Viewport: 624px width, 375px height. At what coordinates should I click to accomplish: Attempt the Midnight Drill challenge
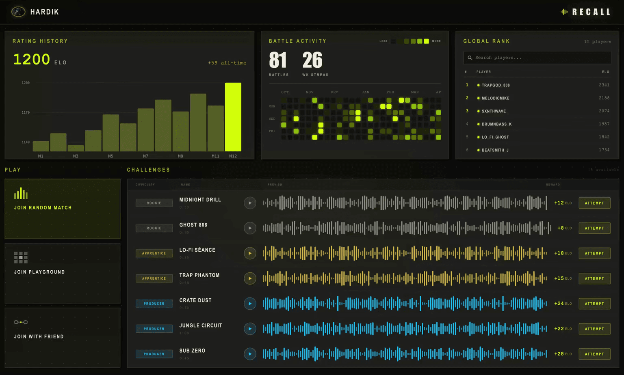(x=594, y=203)
